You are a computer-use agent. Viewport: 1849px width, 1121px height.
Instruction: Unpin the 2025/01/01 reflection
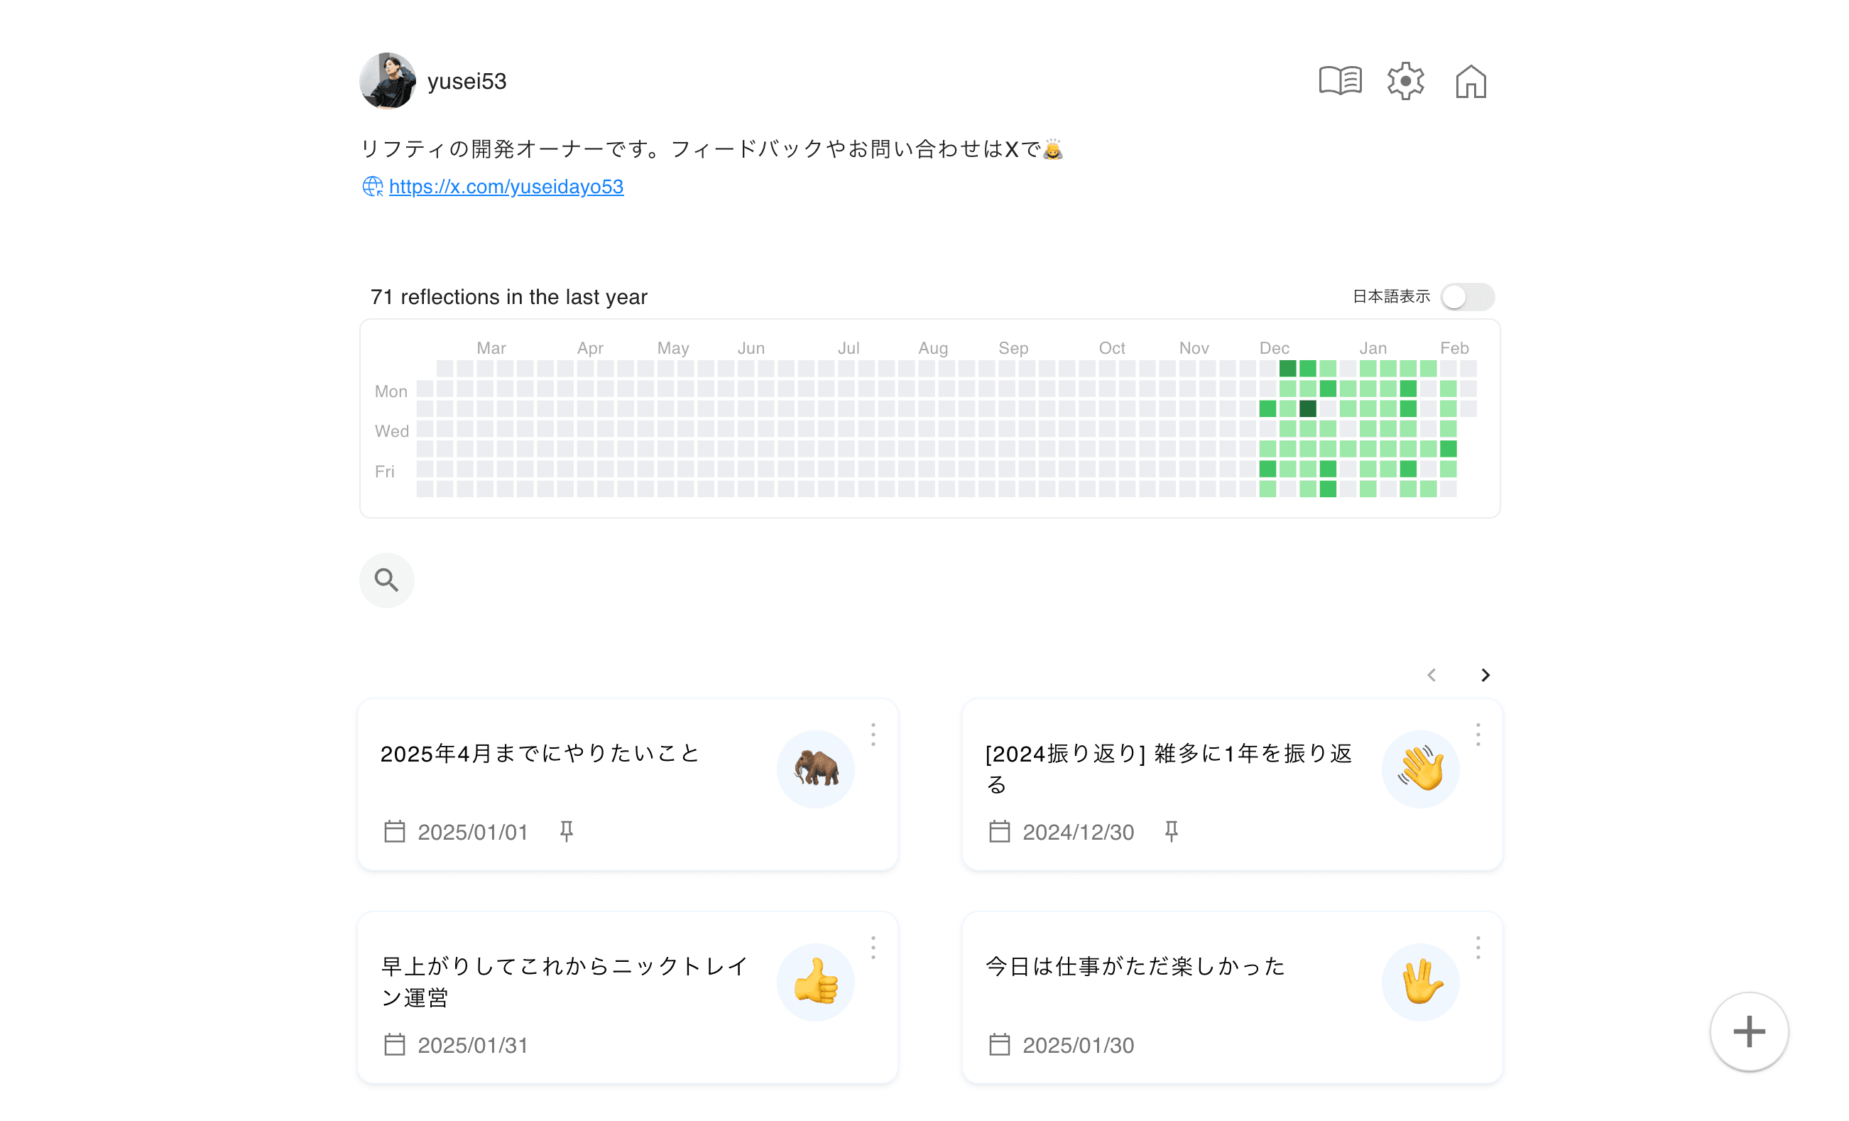click(567, 831)
